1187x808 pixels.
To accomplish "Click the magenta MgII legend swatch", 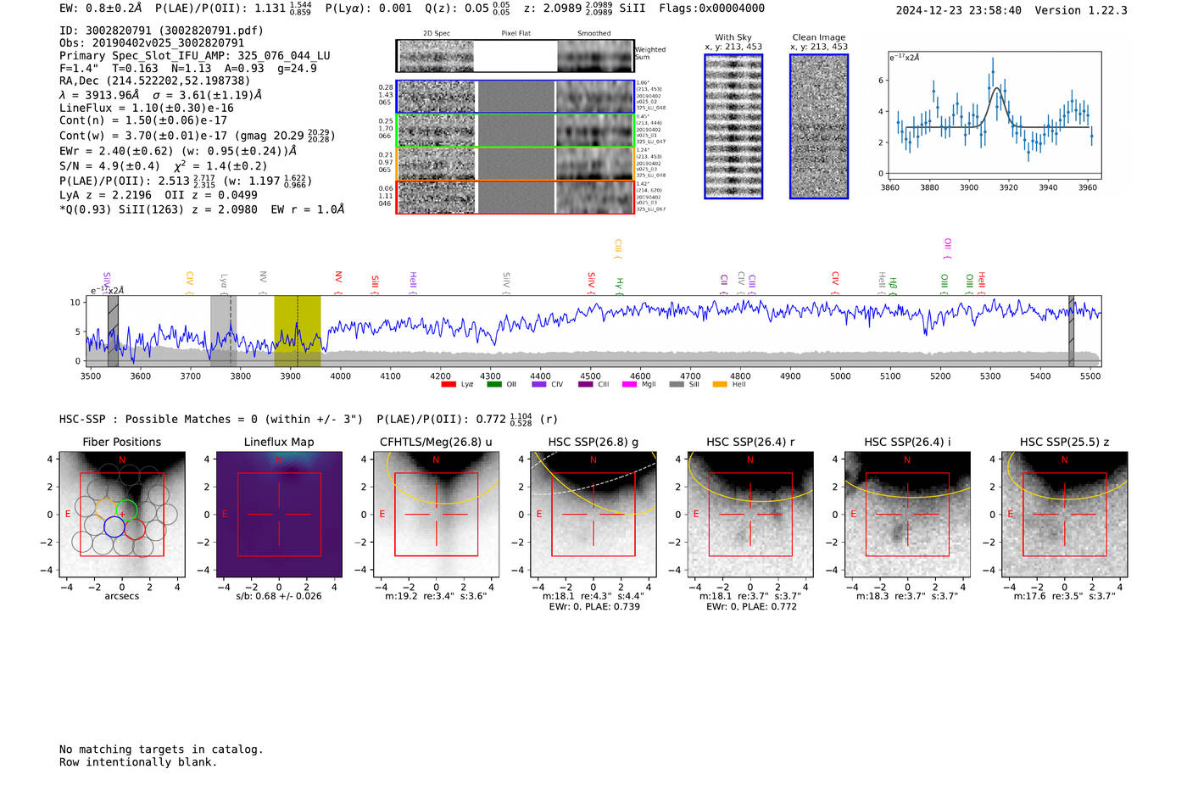I will click(629, 384).
